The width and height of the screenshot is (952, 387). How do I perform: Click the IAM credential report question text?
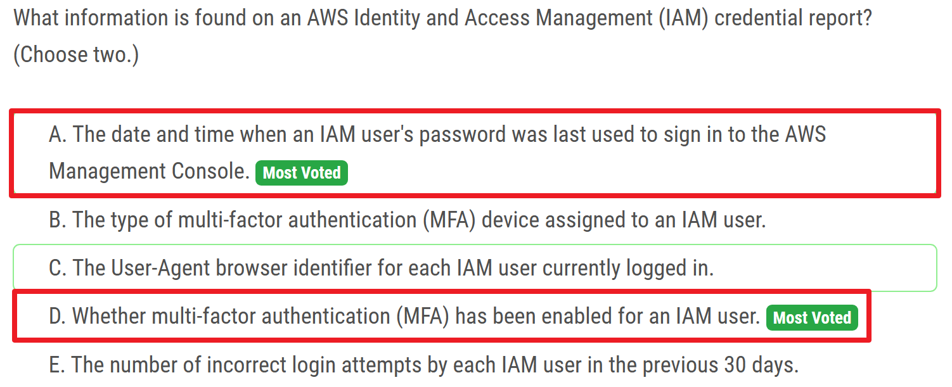point(442,18)
